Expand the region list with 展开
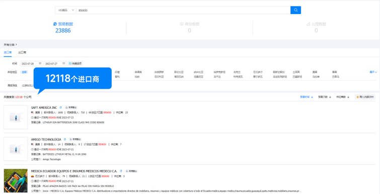 click(x=373, y=72)
